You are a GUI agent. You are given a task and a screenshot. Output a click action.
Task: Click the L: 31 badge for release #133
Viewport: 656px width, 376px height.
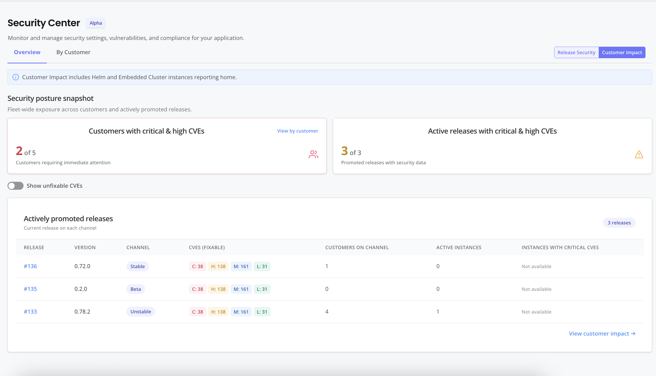[x=262, y=312]
